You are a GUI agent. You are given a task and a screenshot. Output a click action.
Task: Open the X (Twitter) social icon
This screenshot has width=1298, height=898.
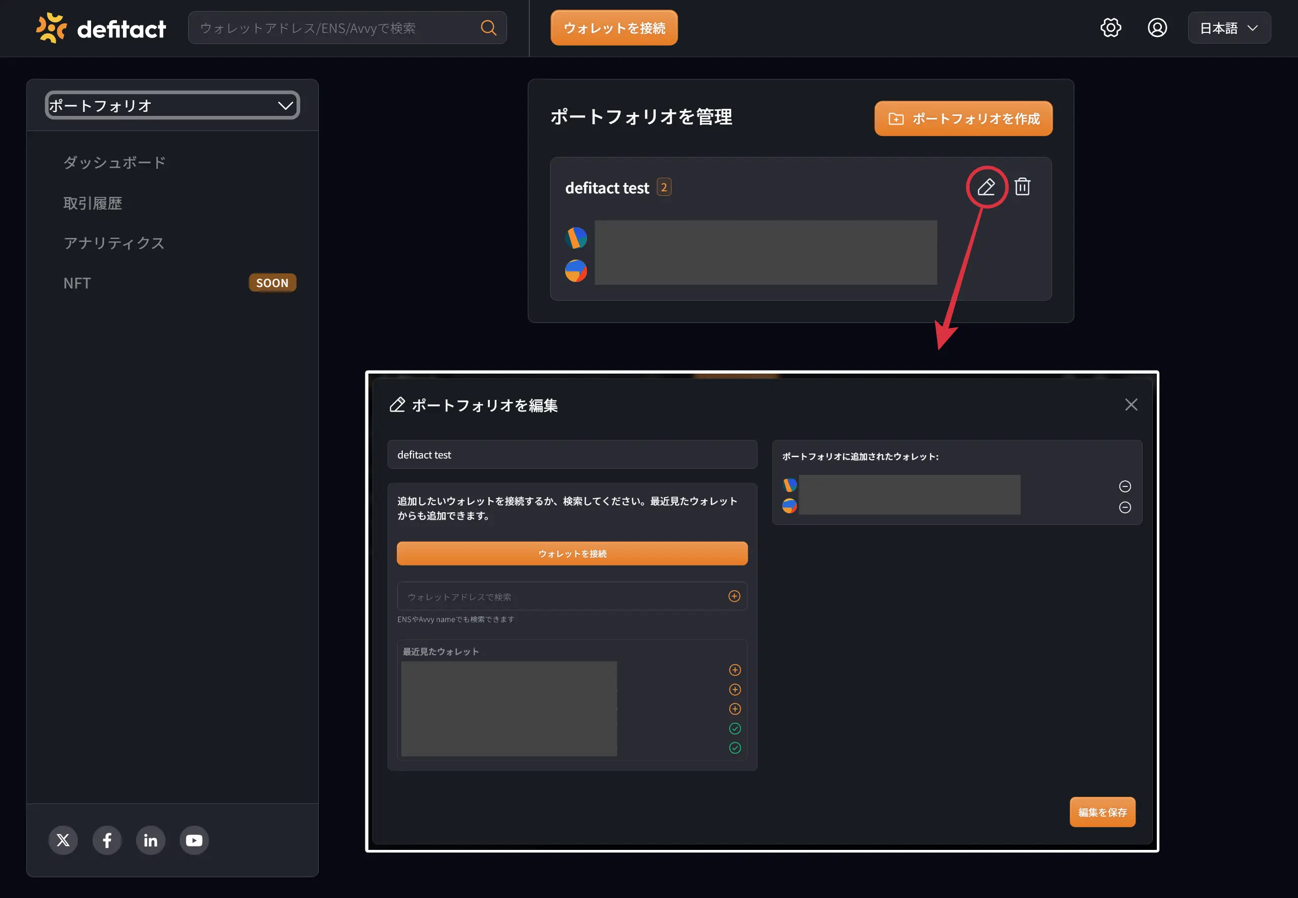(63, 840)
